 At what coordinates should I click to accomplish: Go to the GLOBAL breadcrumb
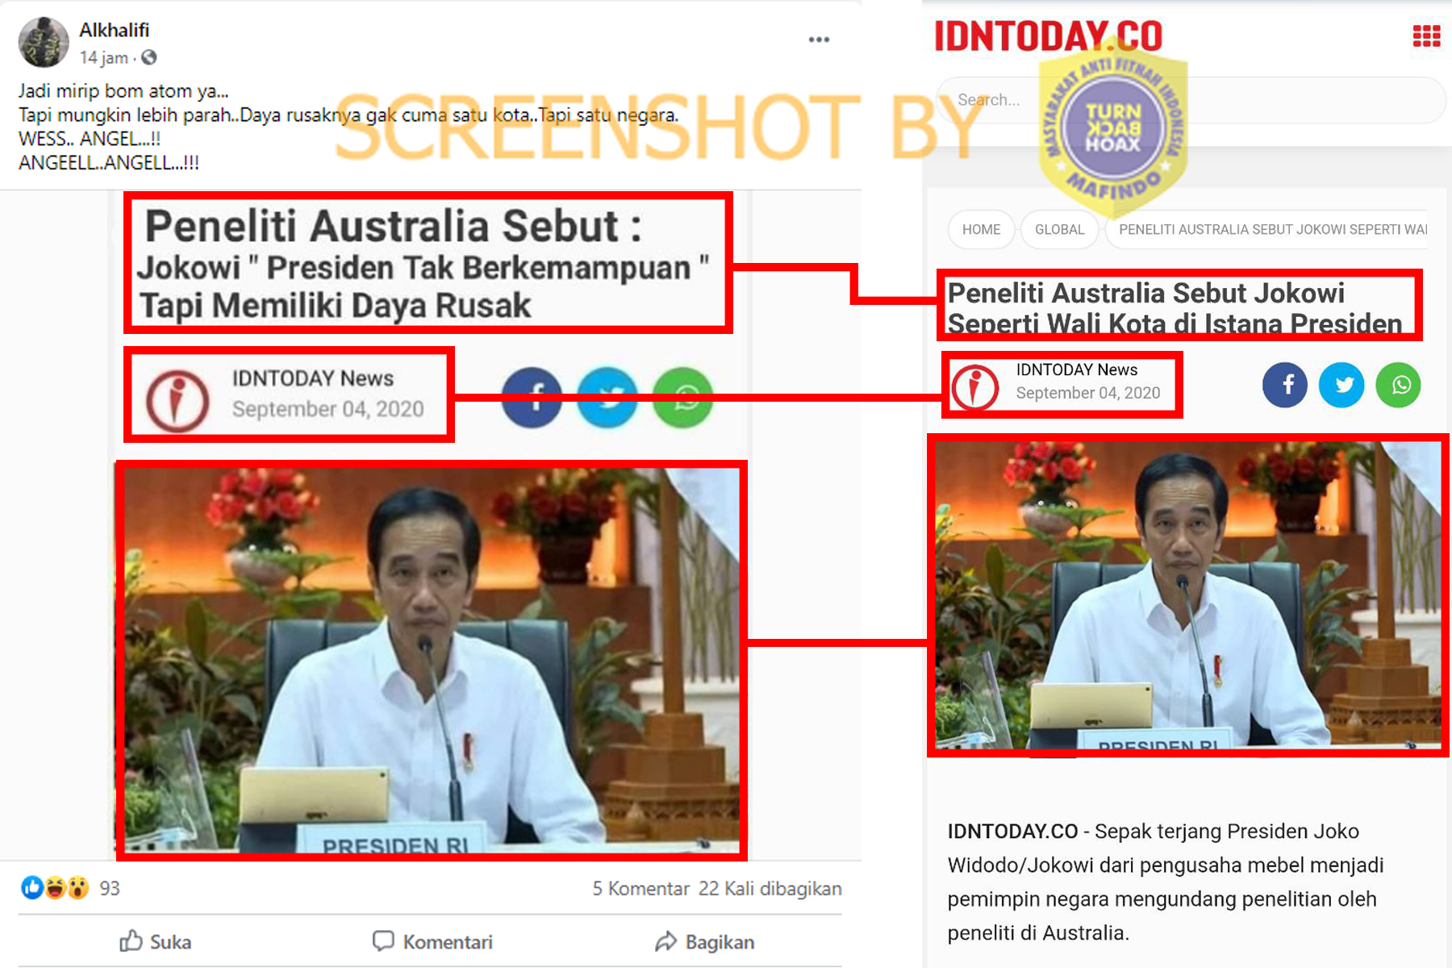(x=1059, y=230)
